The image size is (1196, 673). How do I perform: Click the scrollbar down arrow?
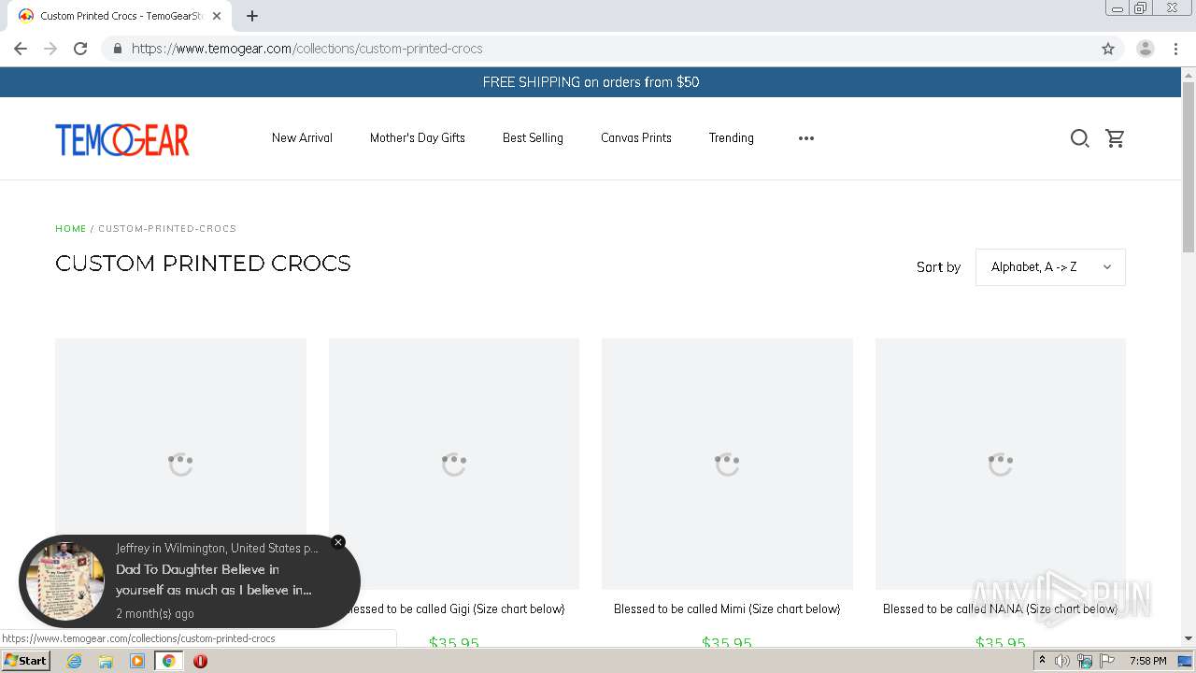pos(1189,639)
